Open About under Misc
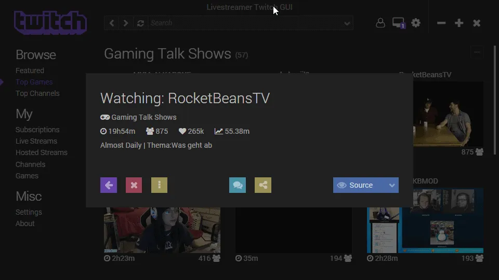 tap(25, 223)
